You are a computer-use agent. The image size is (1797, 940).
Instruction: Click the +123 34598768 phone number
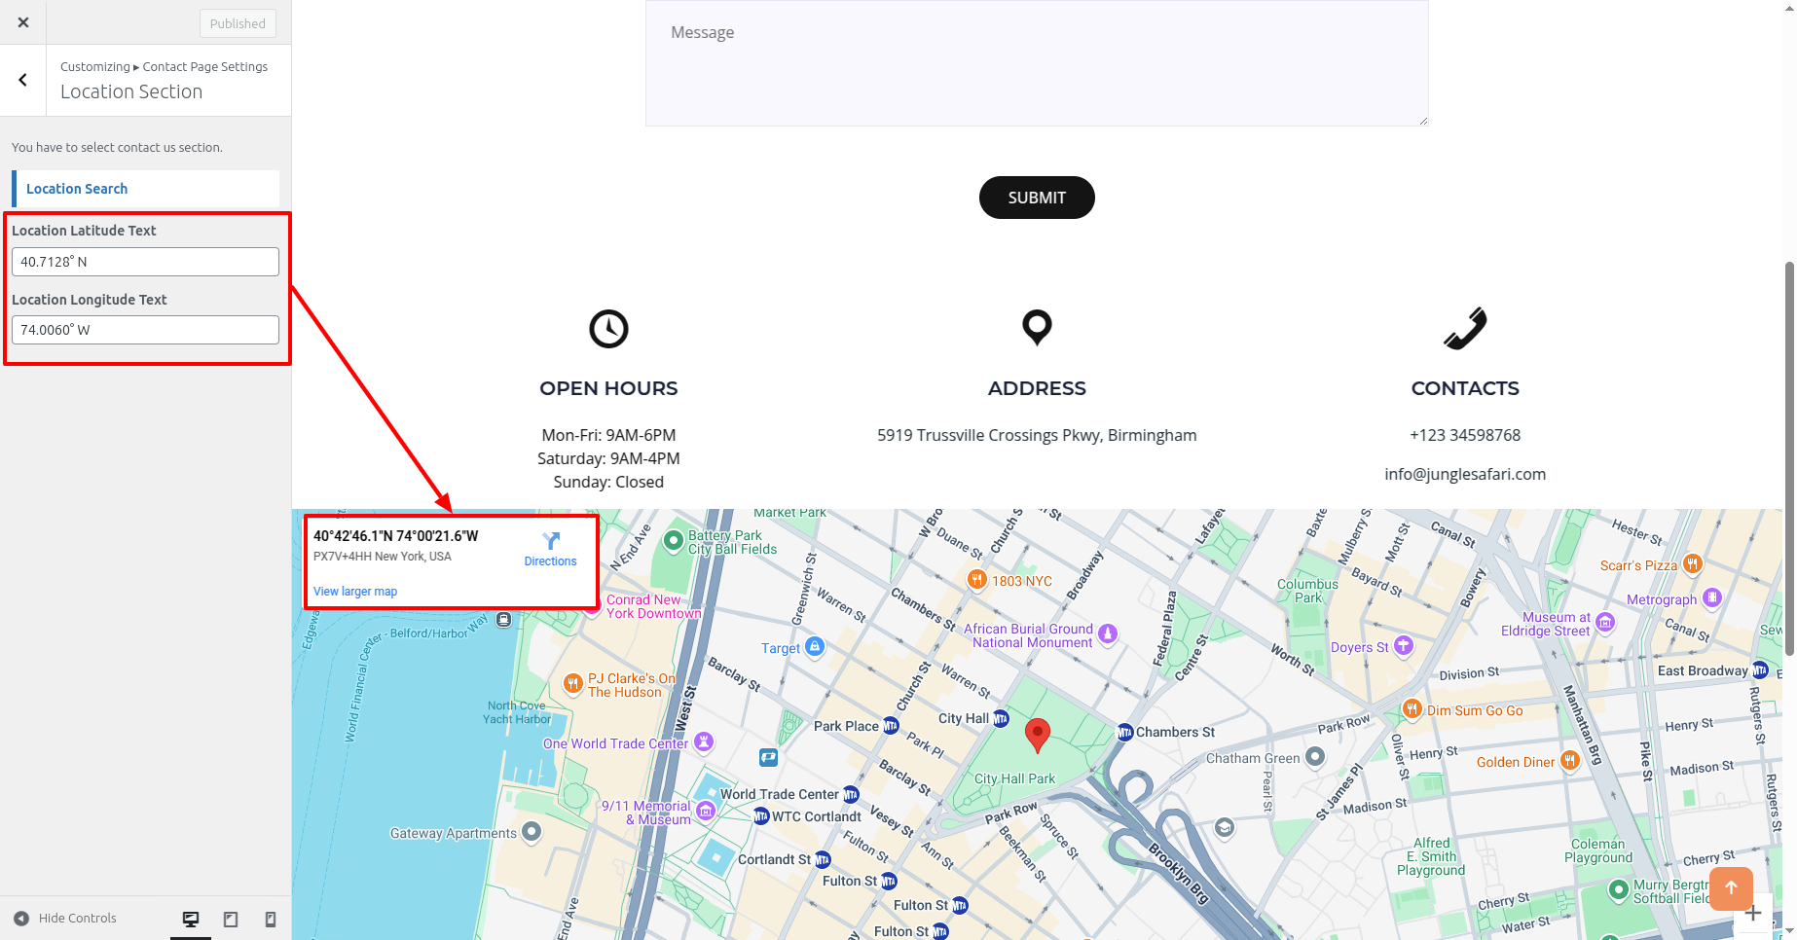click(1465, 435)
